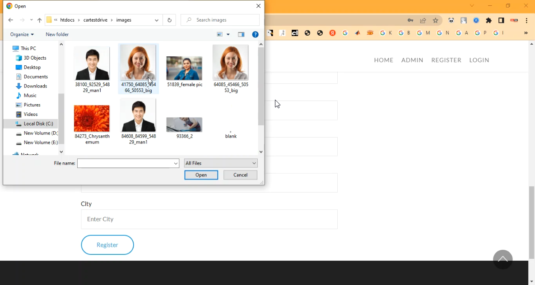The width and height of the screenshot is (535, 285).
Task: Expand the Organize menu
Action: tap(22, 35)
